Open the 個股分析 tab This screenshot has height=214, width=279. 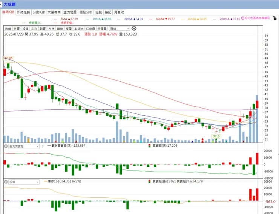[86, 12]
